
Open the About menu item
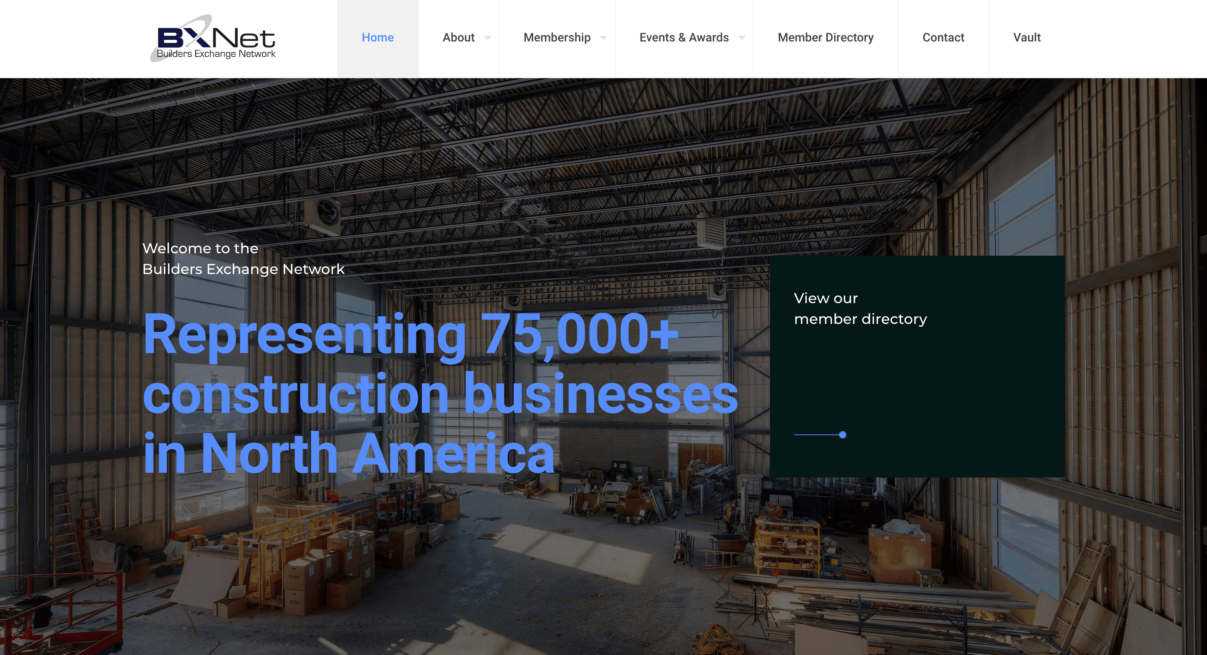458,38
